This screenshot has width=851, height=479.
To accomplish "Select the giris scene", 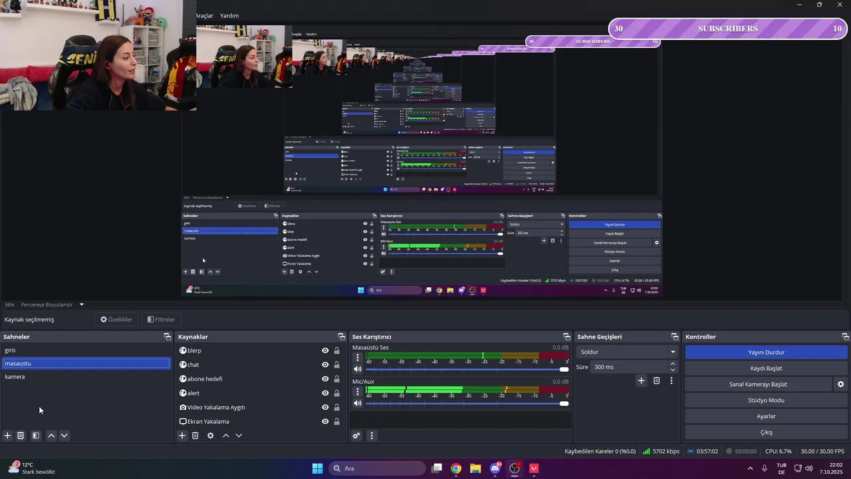I will (86, 350).
